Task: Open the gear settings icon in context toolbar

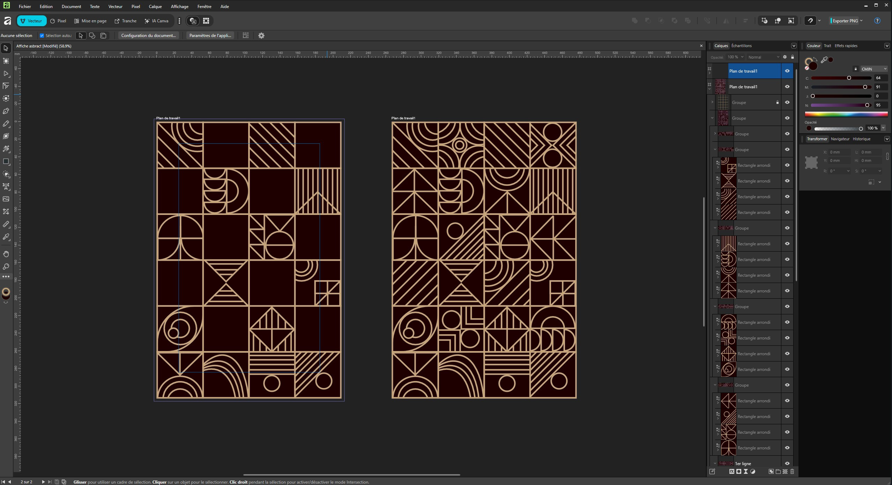Action: point(261,36)
